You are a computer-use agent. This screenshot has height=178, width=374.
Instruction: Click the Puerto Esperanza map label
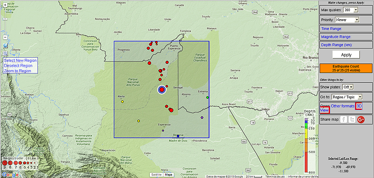click(174, 47)
